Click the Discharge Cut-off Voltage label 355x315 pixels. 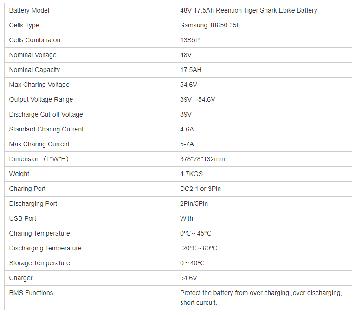pos(46,114)
